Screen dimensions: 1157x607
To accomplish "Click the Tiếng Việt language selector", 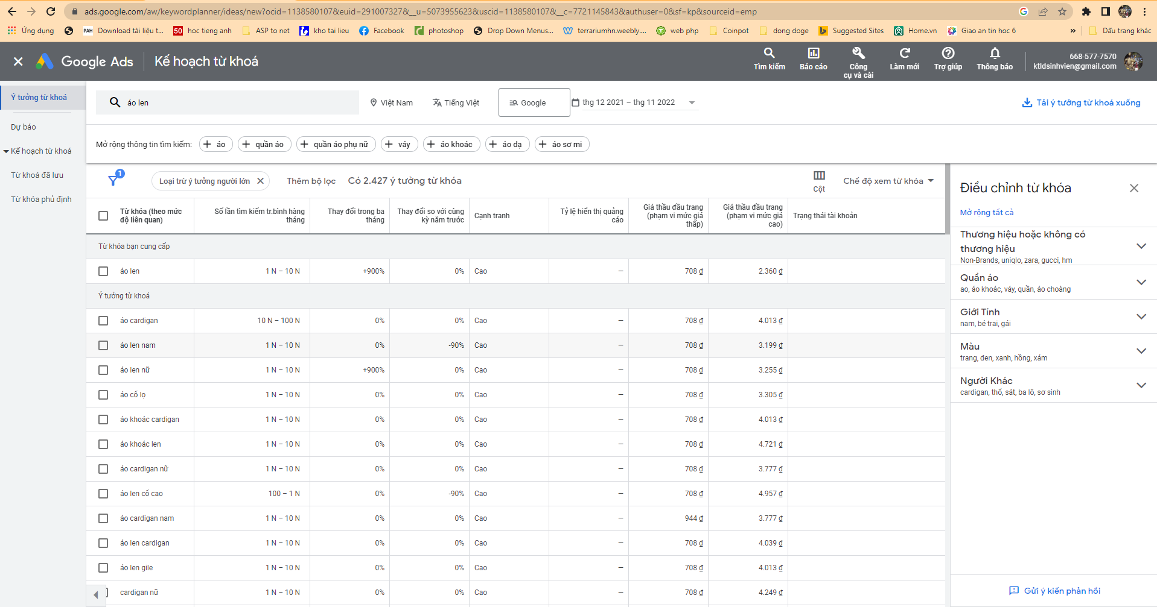I will click(x=456, y=102).
